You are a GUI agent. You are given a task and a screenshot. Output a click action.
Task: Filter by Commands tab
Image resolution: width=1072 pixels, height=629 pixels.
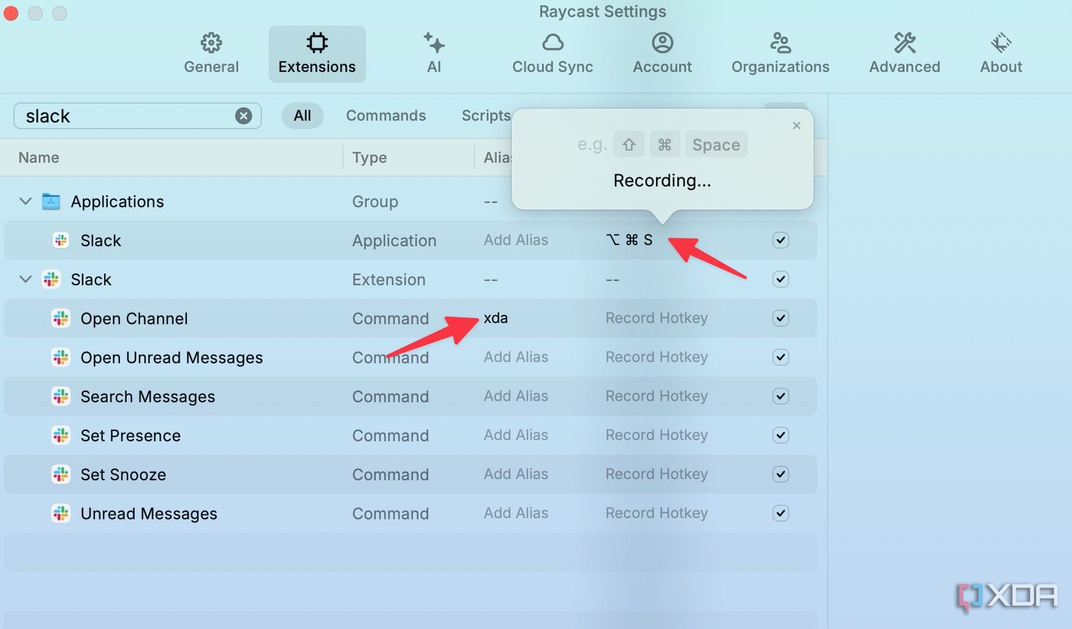pyautogui.click(x=386, y=116)
